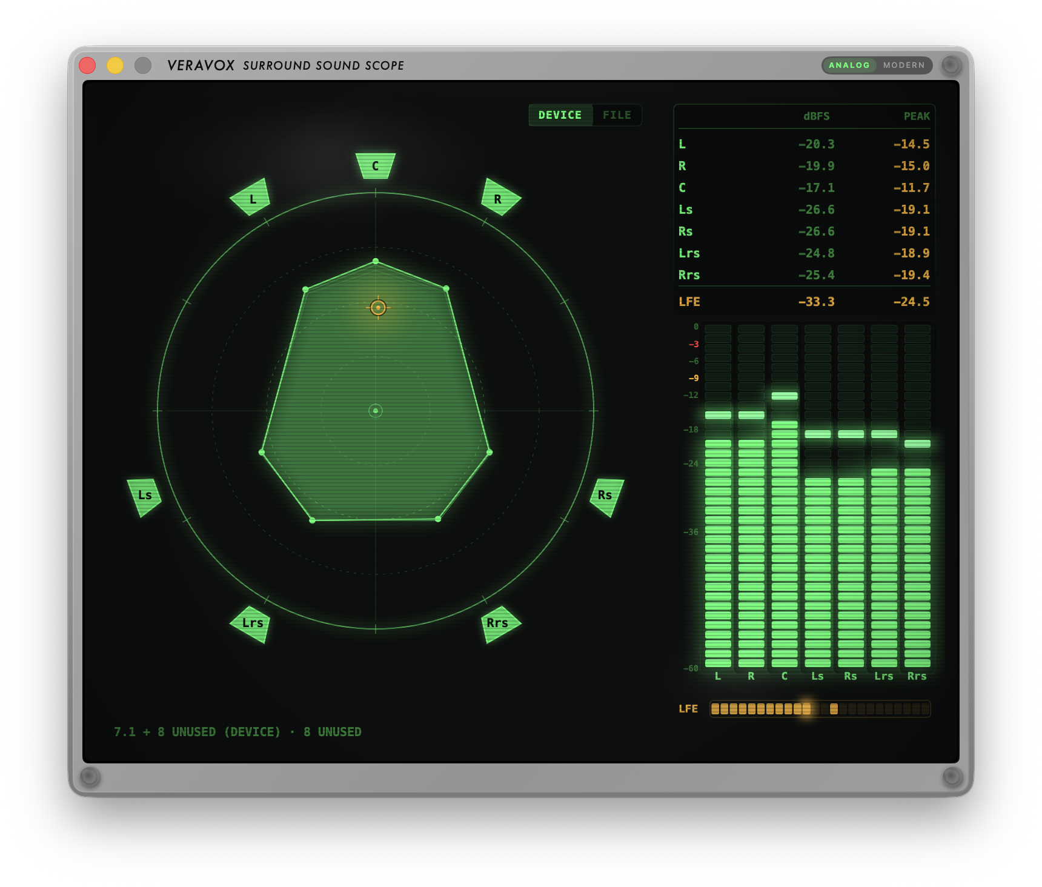1042x887 pixels.
Task: Click the PEAK column header
Action: tap(917, 116)
